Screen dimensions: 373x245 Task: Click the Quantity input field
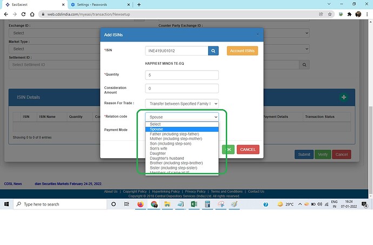[182, 75]
